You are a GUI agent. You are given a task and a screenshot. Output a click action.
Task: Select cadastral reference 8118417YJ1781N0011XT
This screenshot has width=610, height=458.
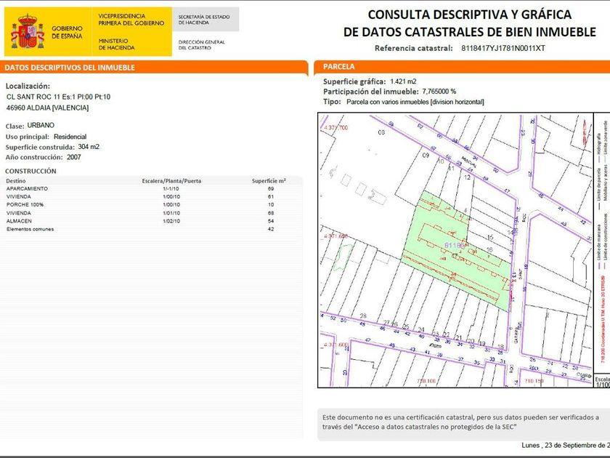pyautogui.click(x=503, y=48)
